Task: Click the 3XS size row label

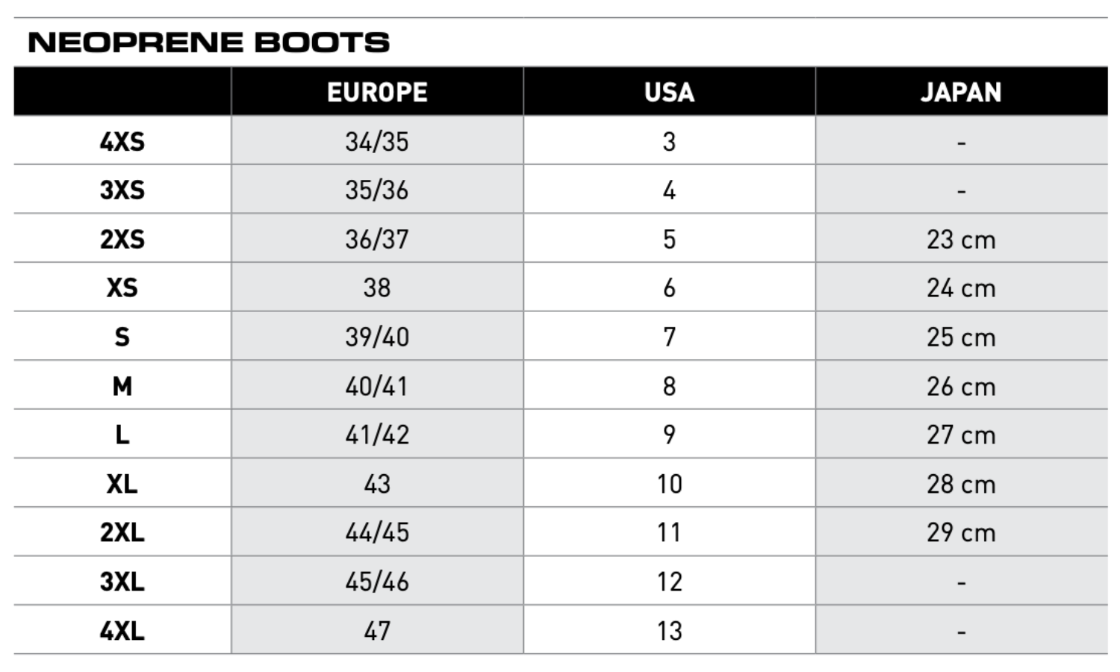Action: (x=122, y=190)
